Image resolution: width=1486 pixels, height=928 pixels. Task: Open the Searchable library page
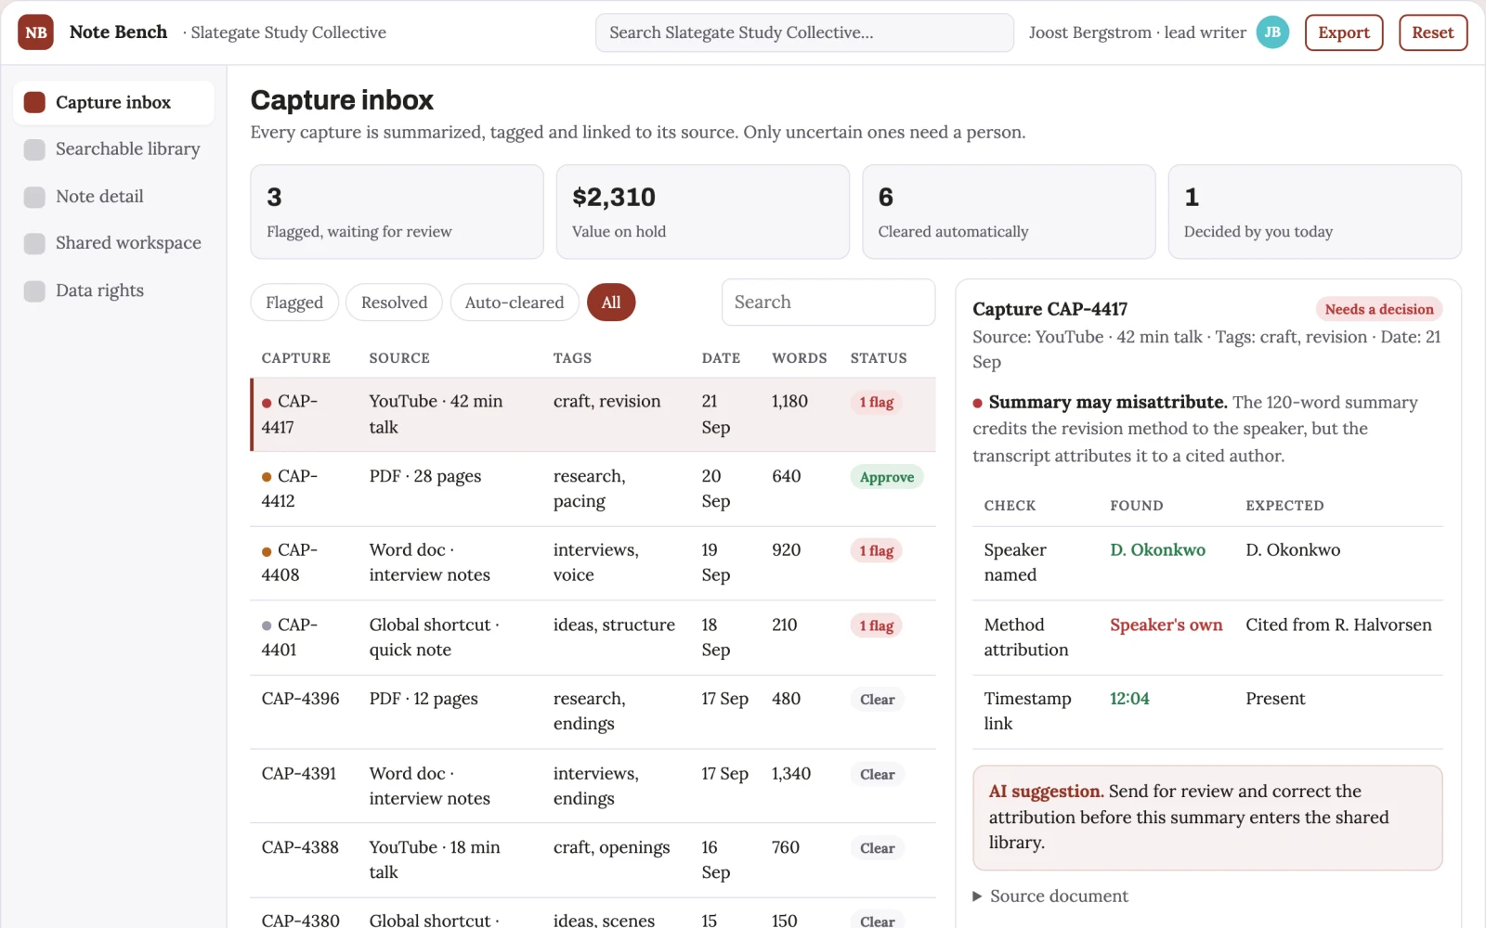tap(113, 149)
